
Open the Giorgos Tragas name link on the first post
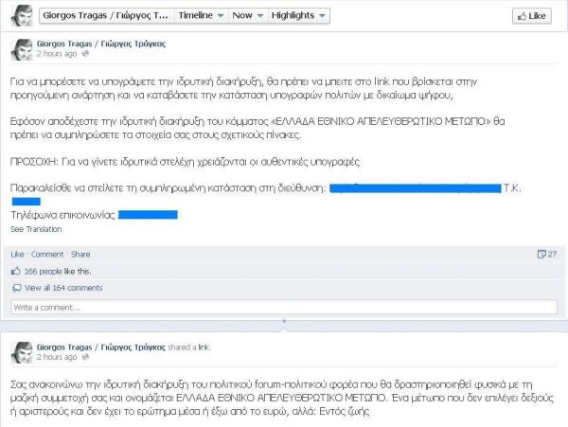101,44
